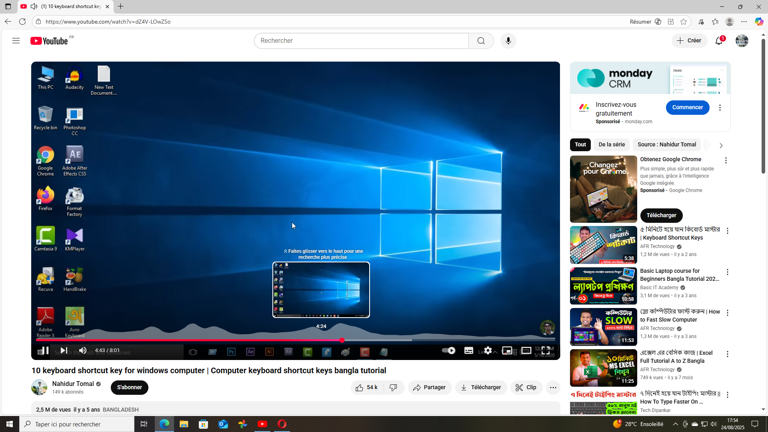This screenshot has height=432, width=768.
Task: Toggle autoplay switch in the player
Action: point(448,351)
